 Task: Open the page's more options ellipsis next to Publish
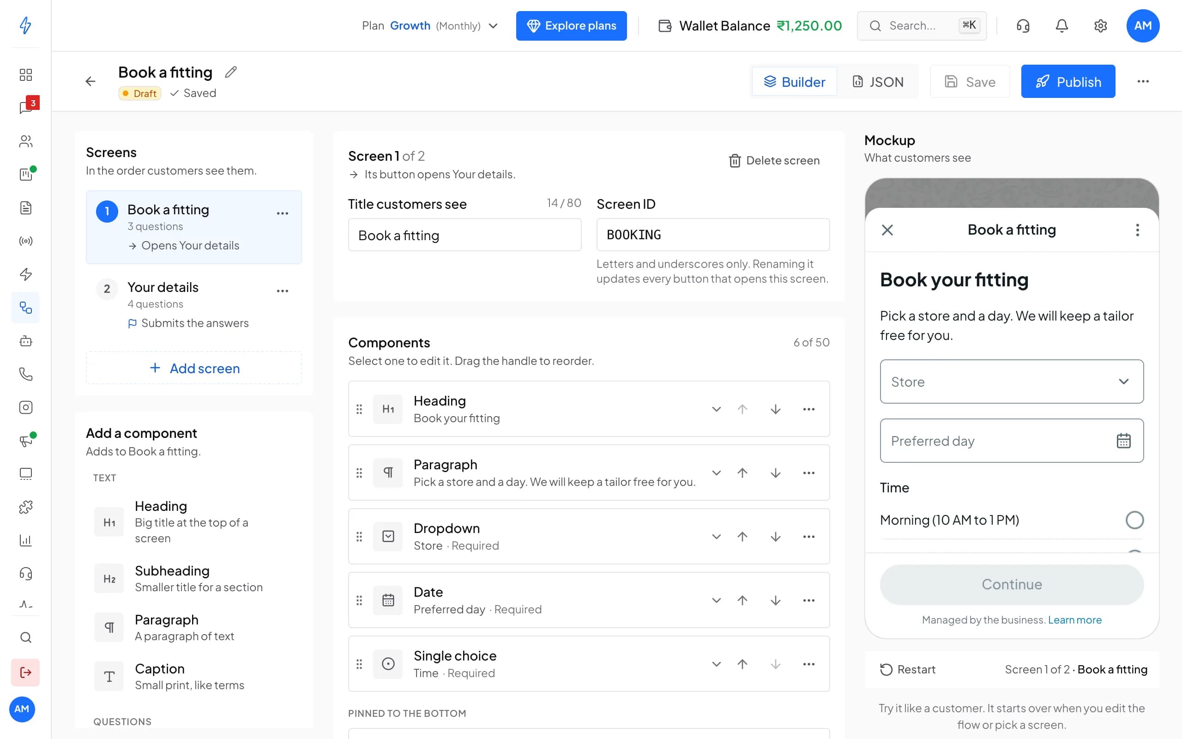(1143, 81)
